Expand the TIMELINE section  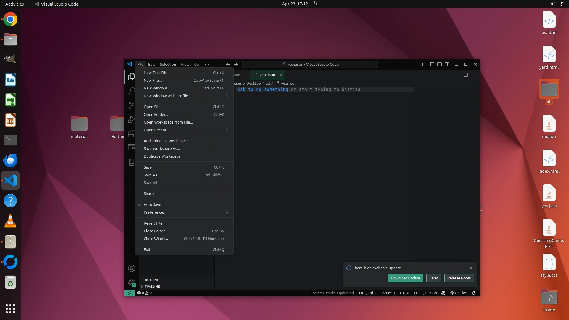pyautogui.click(x=152, y=287)
